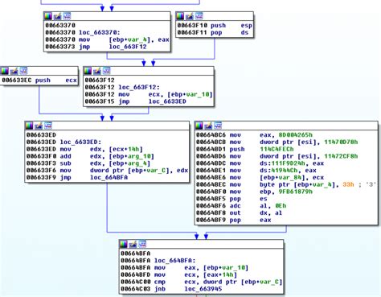Click the pencil icon on the push esp block

[x=190, y=16]
